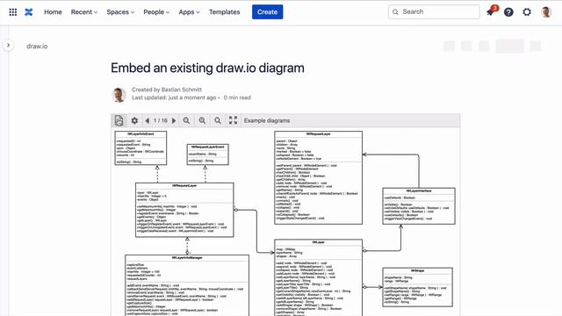Open the Help question mark icon
Image resolution: width=562 pixels, height=316 pixels.
[x=508, y=12]
